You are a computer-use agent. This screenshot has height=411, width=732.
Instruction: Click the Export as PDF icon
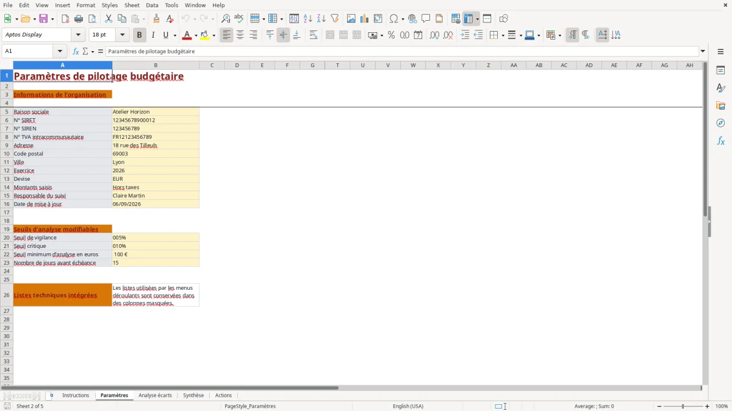click(x=65, y=19)
